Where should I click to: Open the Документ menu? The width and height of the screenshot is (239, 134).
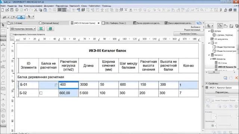point(49,6)
